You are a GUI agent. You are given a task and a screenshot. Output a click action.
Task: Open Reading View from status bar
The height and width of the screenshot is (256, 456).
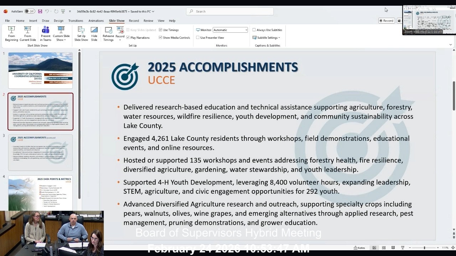393,248
